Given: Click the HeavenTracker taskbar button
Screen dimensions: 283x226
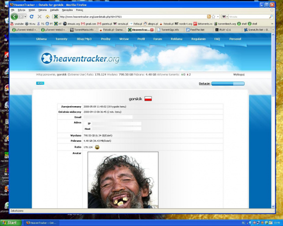Looking at the screenshot, I should pos(41,223).
